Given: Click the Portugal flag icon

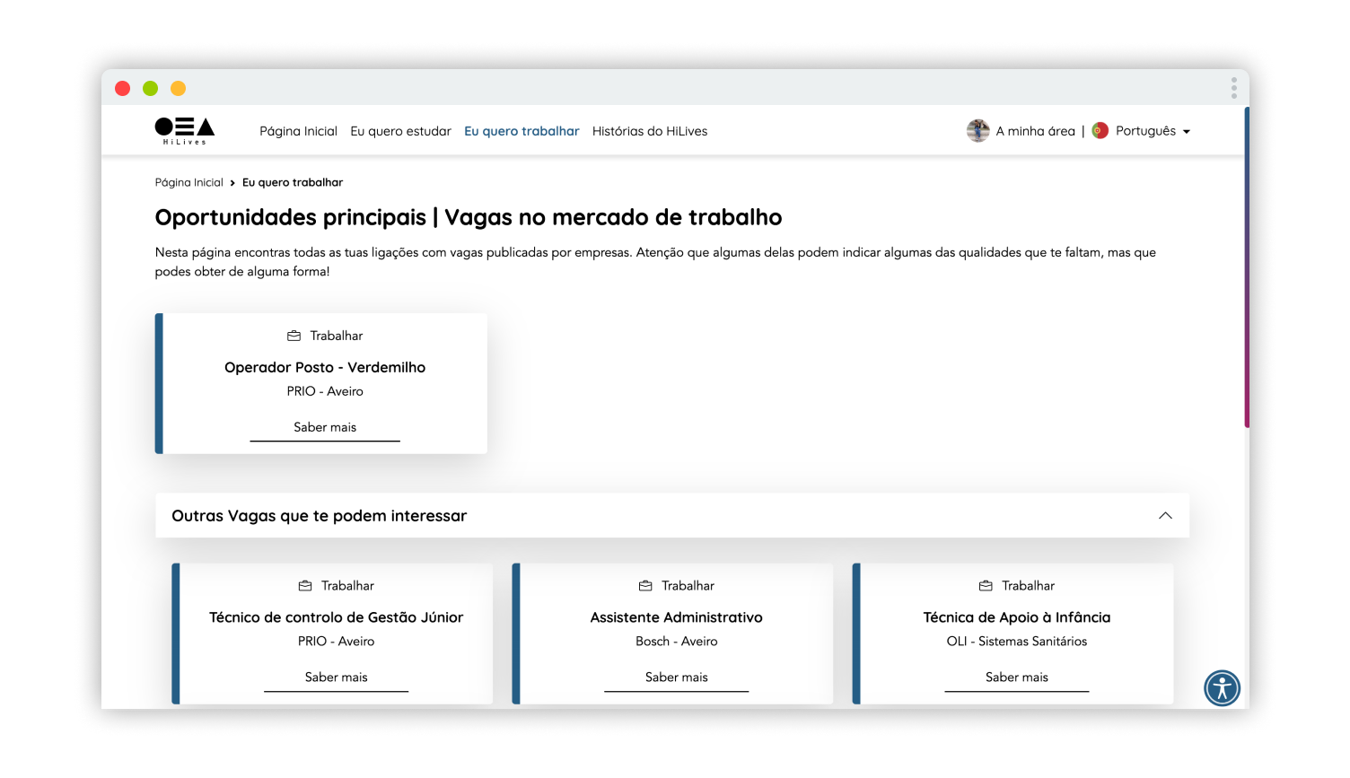Looking at the screenshot, I should click(1100, 131).
